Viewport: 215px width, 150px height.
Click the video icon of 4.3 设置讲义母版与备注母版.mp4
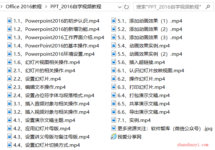tap(10, 137)
